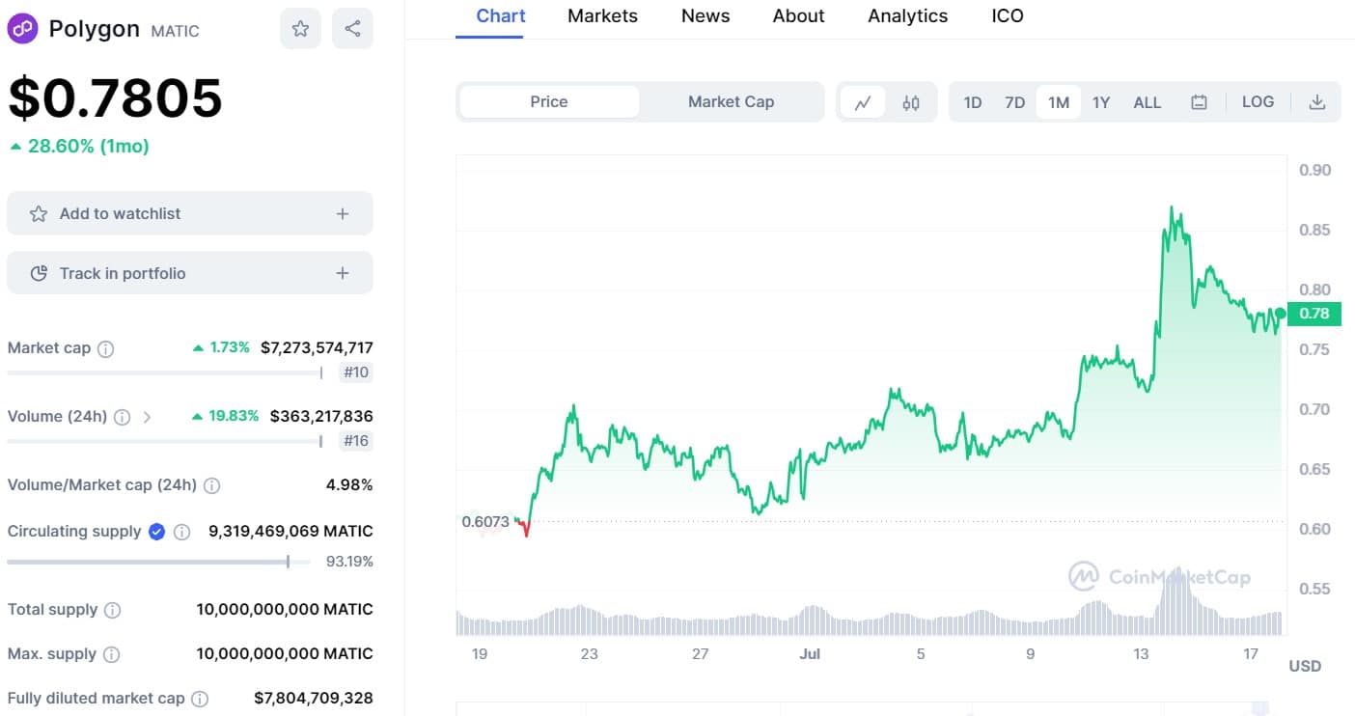Screen dimensions: 1355x716
Task: Open the About tab
Action: click(799, 15)
